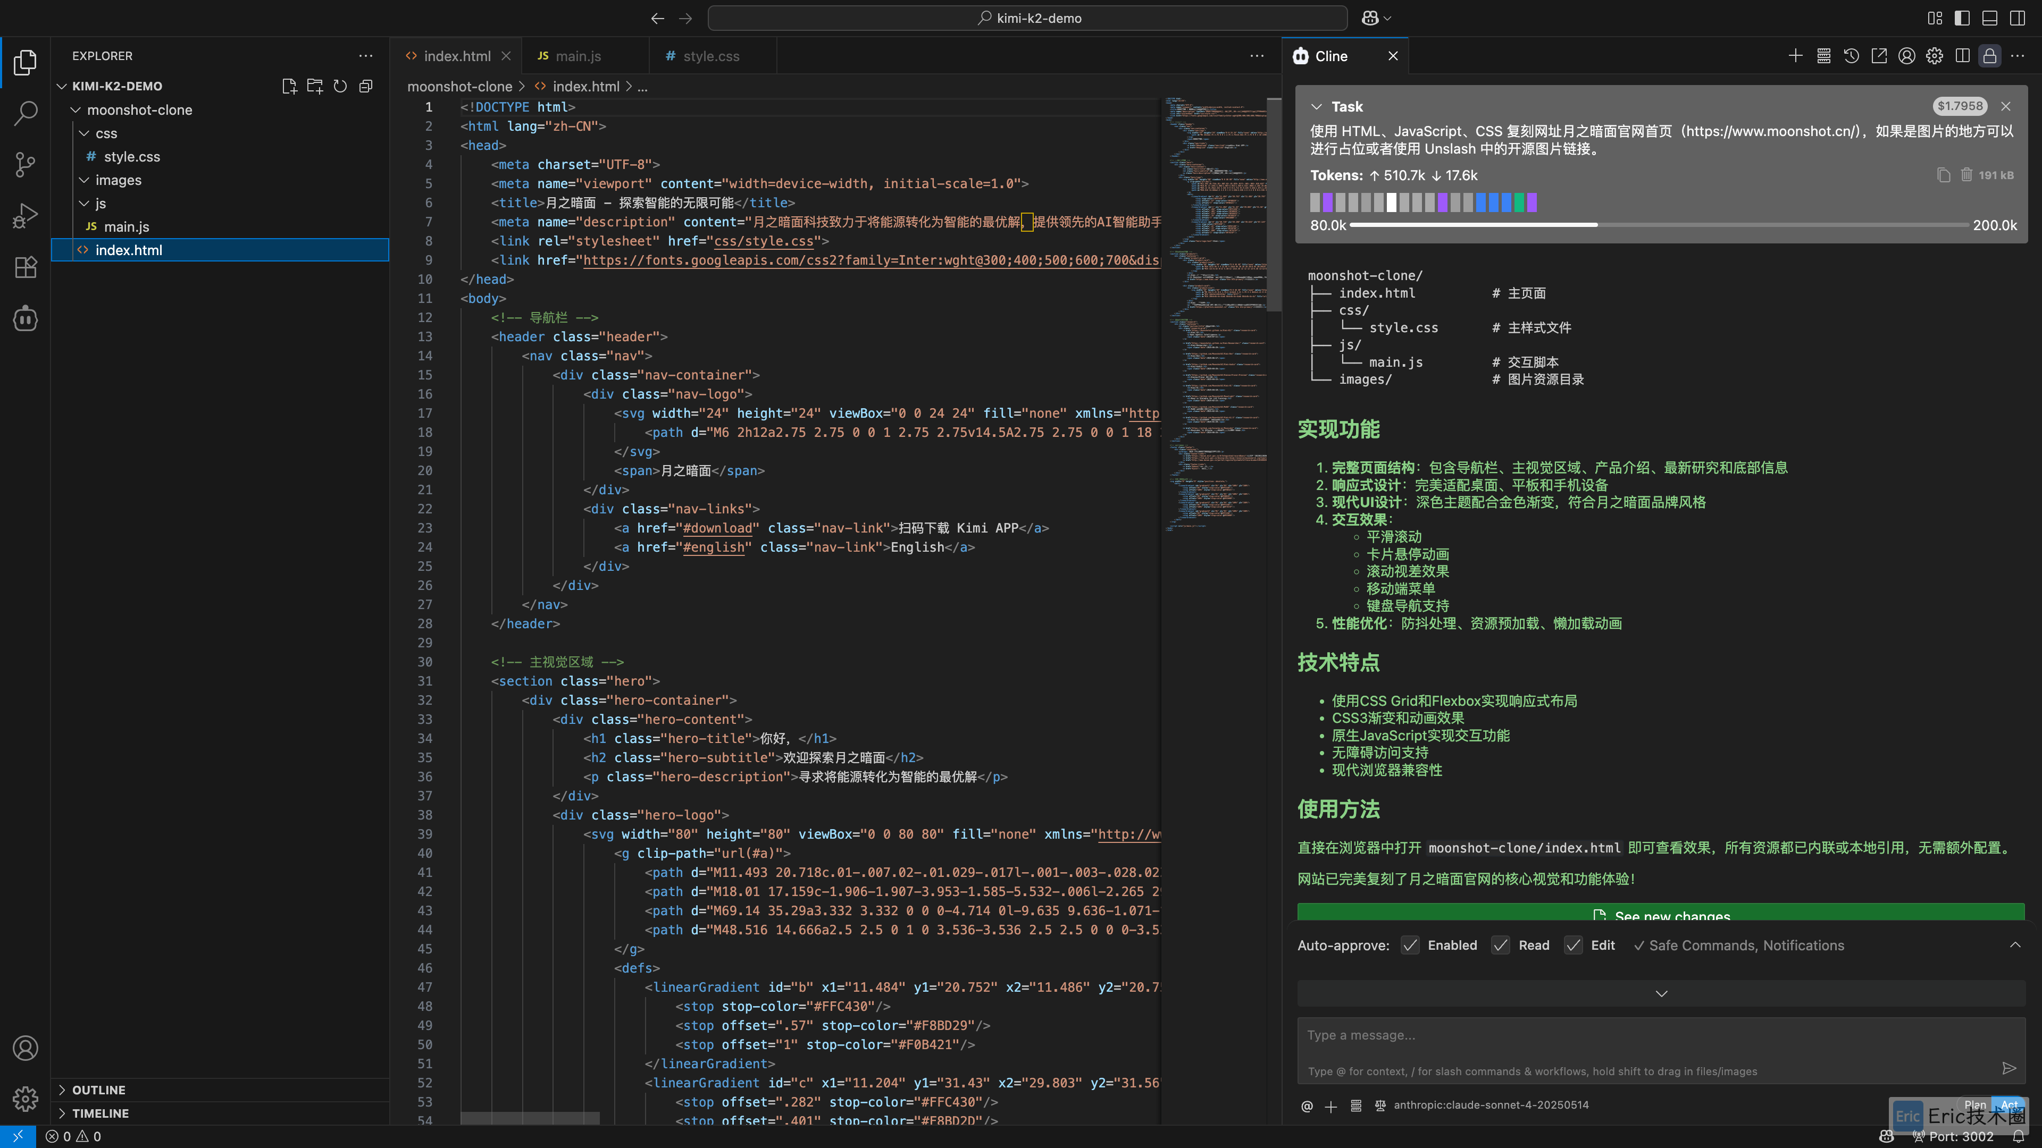Customize layout from the title bar icon
Screen dimensions: 2042x1148
pos(1935,18)
